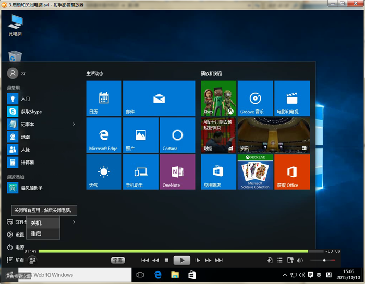Image resolution: width=365 pixels, height=284 pixels.
Task: Open 设置 settings in start menu
Action: pos(16,234)
